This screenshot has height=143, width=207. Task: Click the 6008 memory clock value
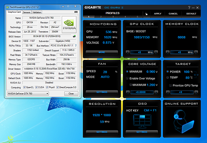[181, 37]
